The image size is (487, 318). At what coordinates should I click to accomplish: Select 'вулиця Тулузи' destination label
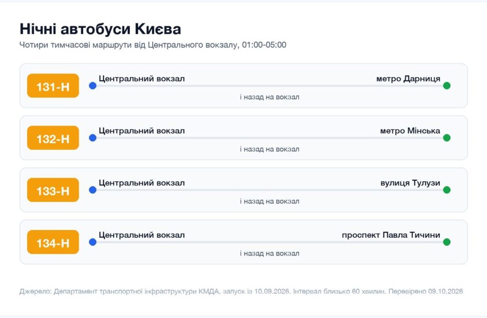point(410,183)
